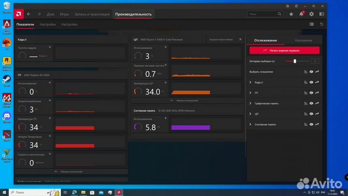Click the chart-axis icon for ЦП row
The image size is (348, 196).
pyautogui.click(x=306, y=114)
